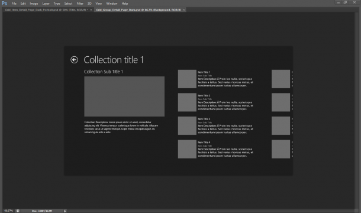
Task: Select the Item Title 3 thumbnail
Action: (187, 125)
